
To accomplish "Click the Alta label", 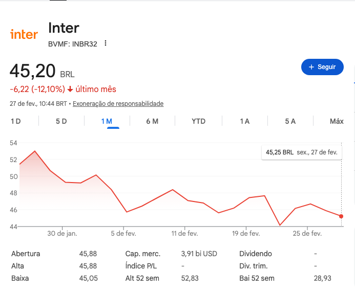I will coord(17,266).
